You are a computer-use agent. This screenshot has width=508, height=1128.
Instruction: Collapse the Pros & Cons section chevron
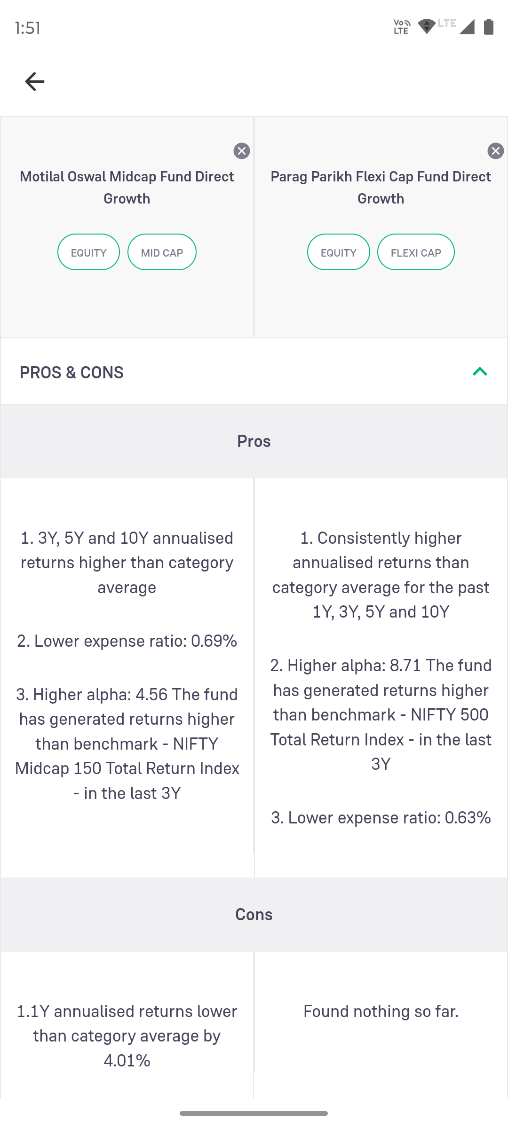pyautogui.click(x=480, y=372)
